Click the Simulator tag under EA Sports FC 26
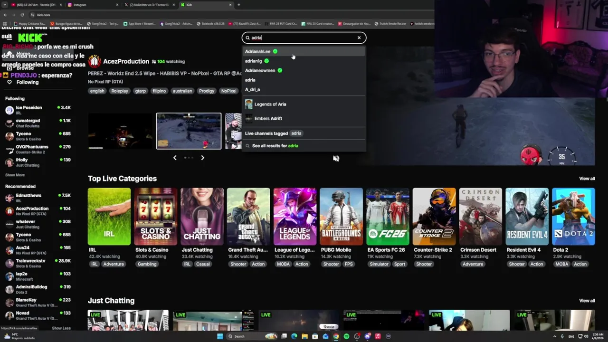This screenshot has height=342, width=608. 379,264
